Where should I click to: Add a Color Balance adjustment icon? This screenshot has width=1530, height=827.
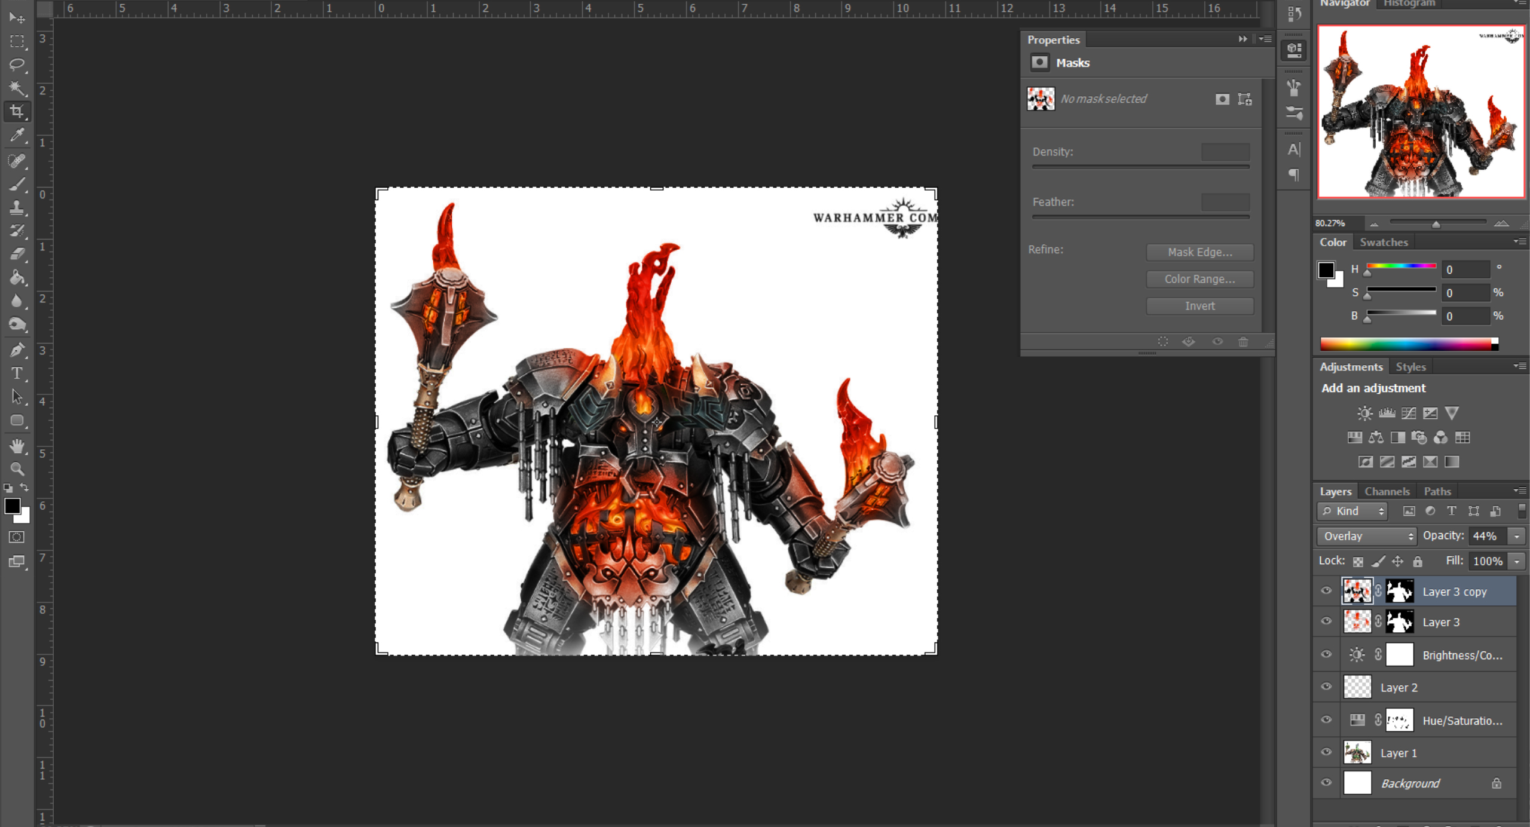click(1376, 437)
